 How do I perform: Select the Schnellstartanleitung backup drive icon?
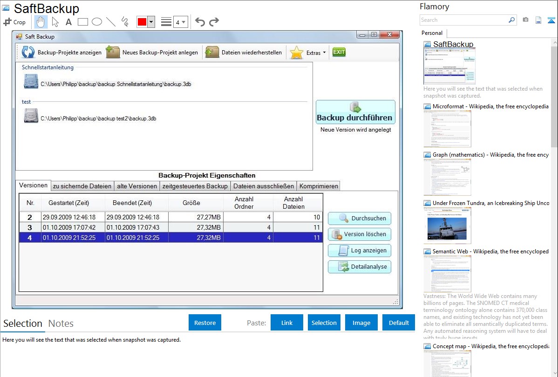pyautogui.click(x=31, y=81)
